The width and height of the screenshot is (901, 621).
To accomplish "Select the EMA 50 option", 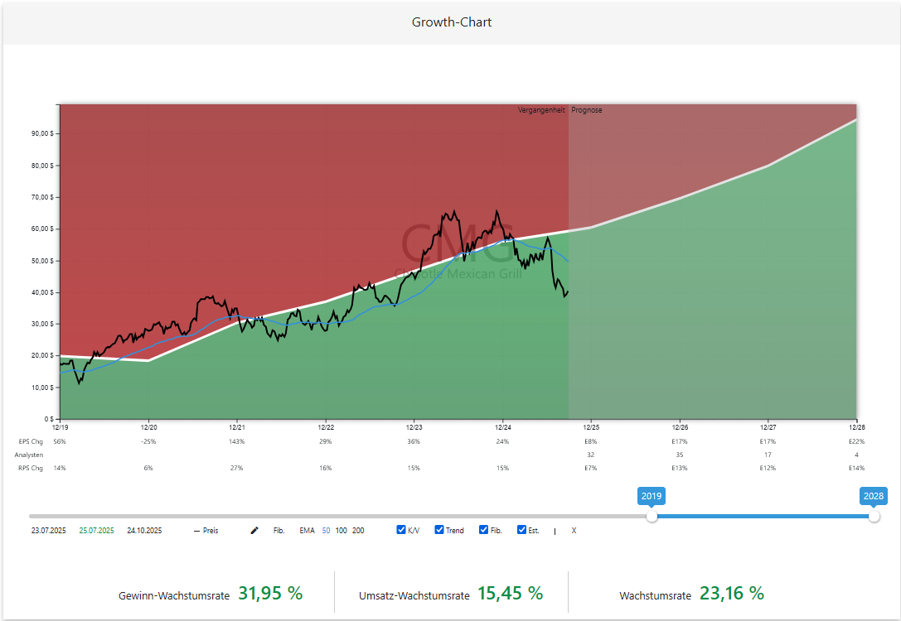I will pyautogui.click(x=326, y=530).
